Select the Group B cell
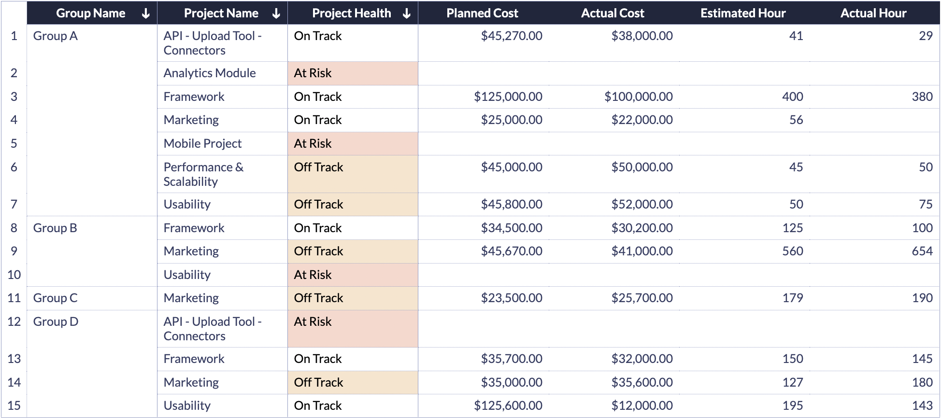Image resolution: width=941 pixels, height=418 pixels. pos(55,228)
